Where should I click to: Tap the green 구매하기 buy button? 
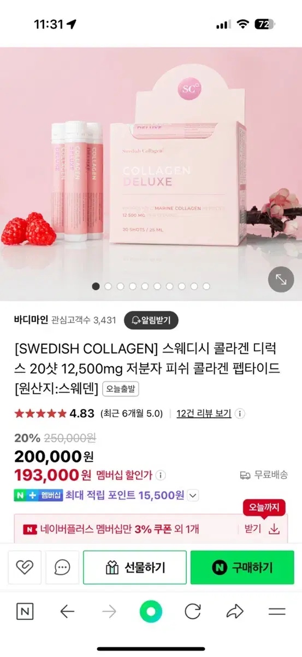tap(242, 568)
